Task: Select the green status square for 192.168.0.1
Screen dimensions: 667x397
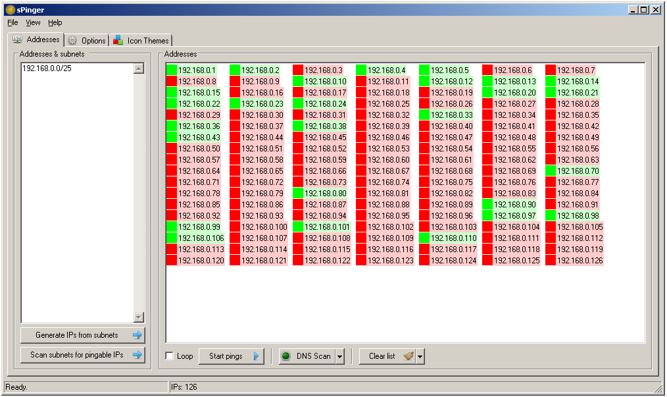Action: [172, 70]
